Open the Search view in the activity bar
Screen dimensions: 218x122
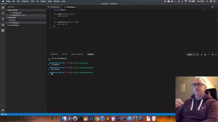click(3, 14)
